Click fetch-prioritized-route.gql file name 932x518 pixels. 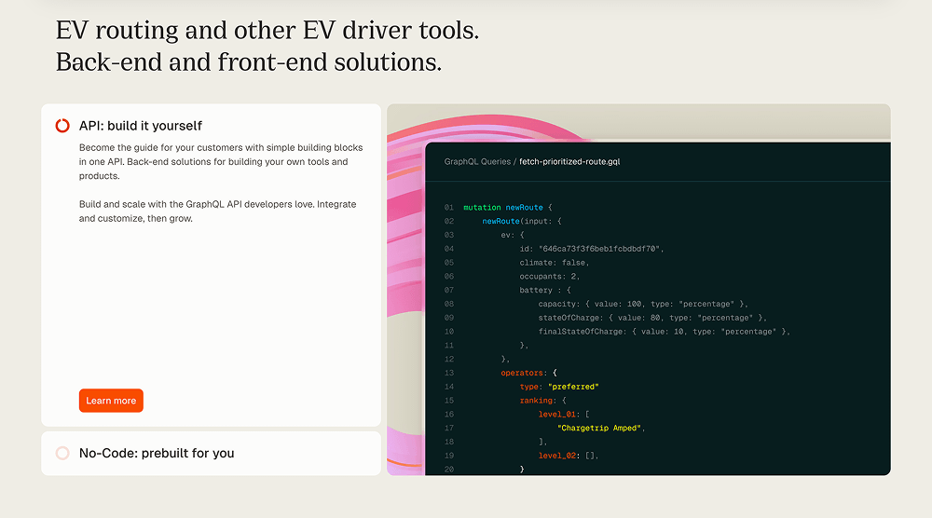pos(569,161)
